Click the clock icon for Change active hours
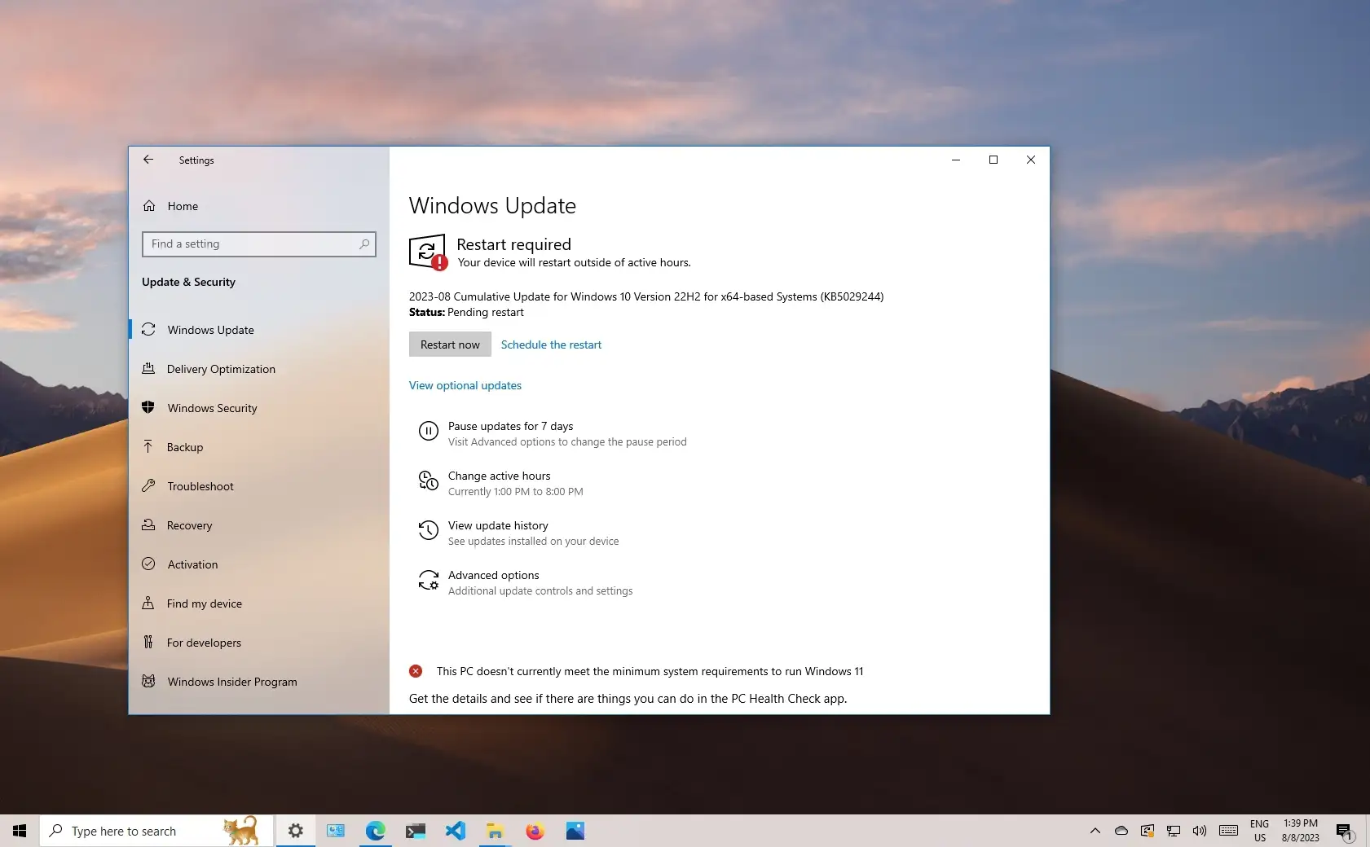Viewport: 1370px width, 847px height. point(429,481)
